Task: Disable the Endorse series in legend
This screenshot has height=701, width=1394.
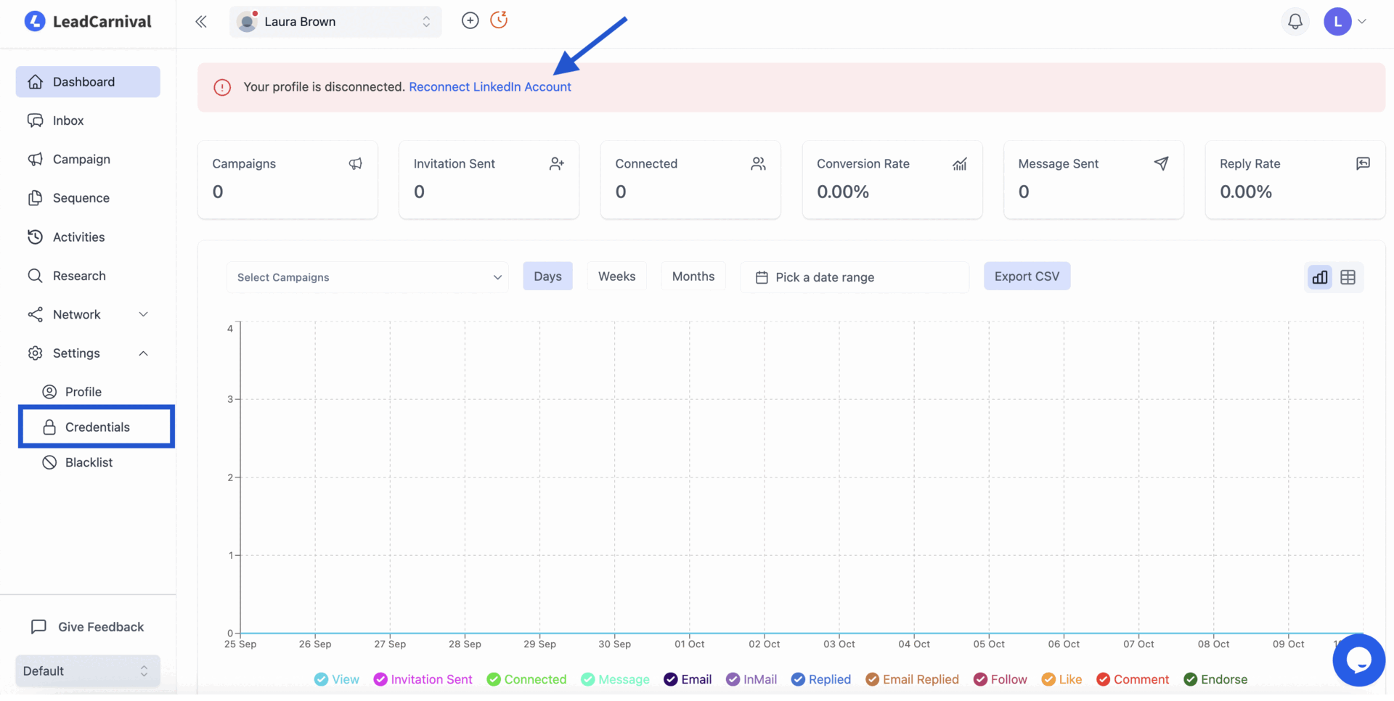Action: [x=1191, y=679]
